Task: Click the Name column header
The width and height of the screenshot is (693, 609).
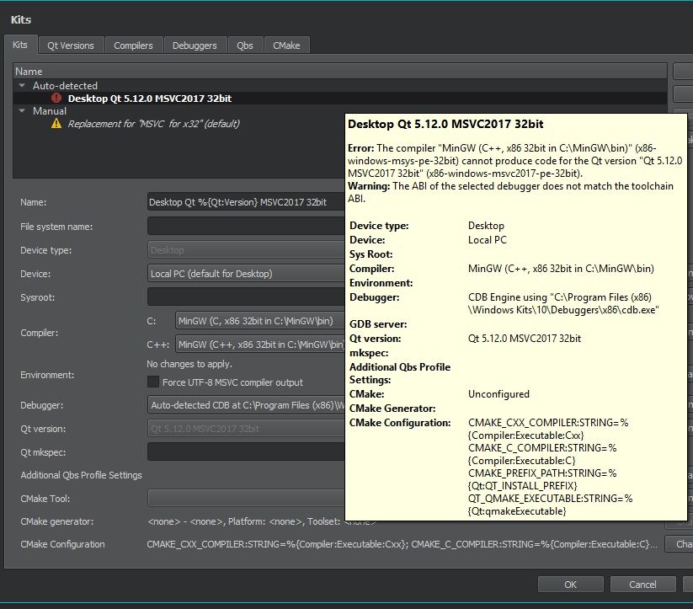Action: tap(339, 72)
